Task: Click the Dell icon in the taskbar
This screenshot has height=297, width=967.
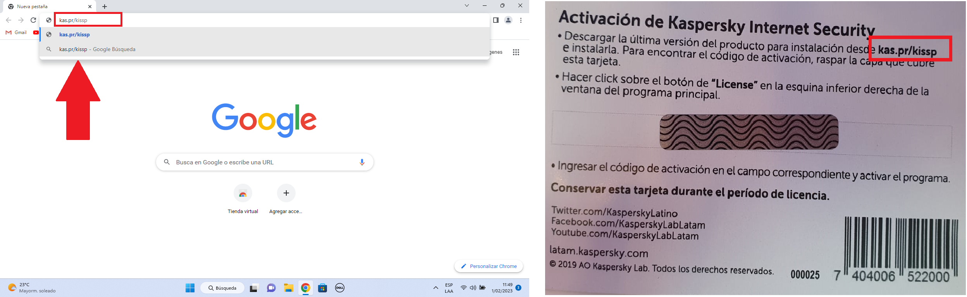Action: coord(340,288)
